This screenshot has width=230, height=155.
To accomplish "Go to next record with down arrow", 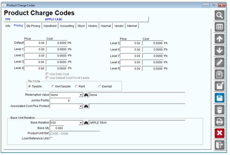I will click(x=219, y=51).
